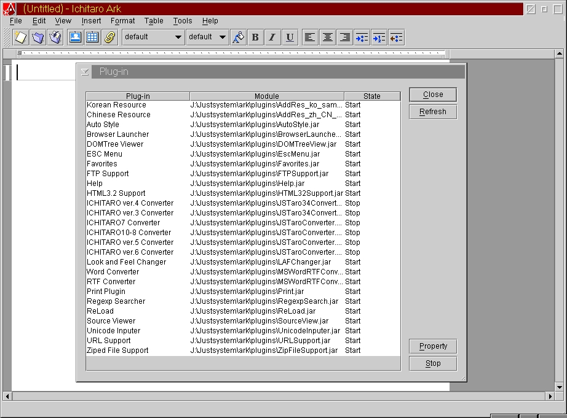Click the horizontal scrollbar right arrow
The height and width of the screenshot is (418, 567).
click(550, 397)
